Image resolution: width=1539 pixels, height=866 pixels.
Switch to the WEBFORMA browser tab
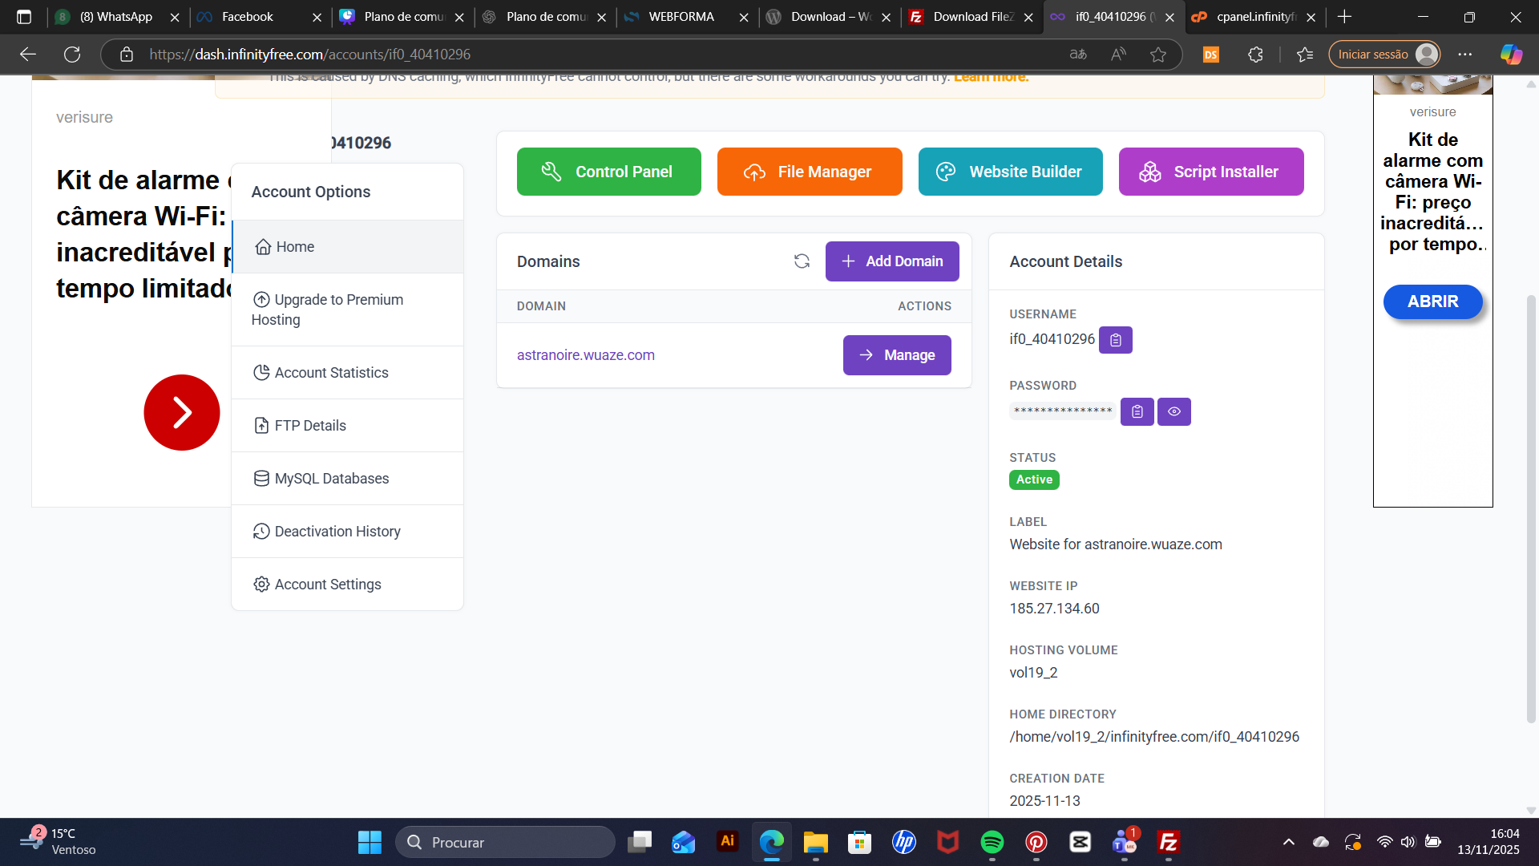(681, 17)
